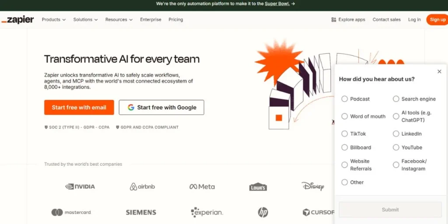This screenshot has width=448, height=224.
Task: Click the shield icon beside SOC 2 (TYPE II)
Action: 46,127
